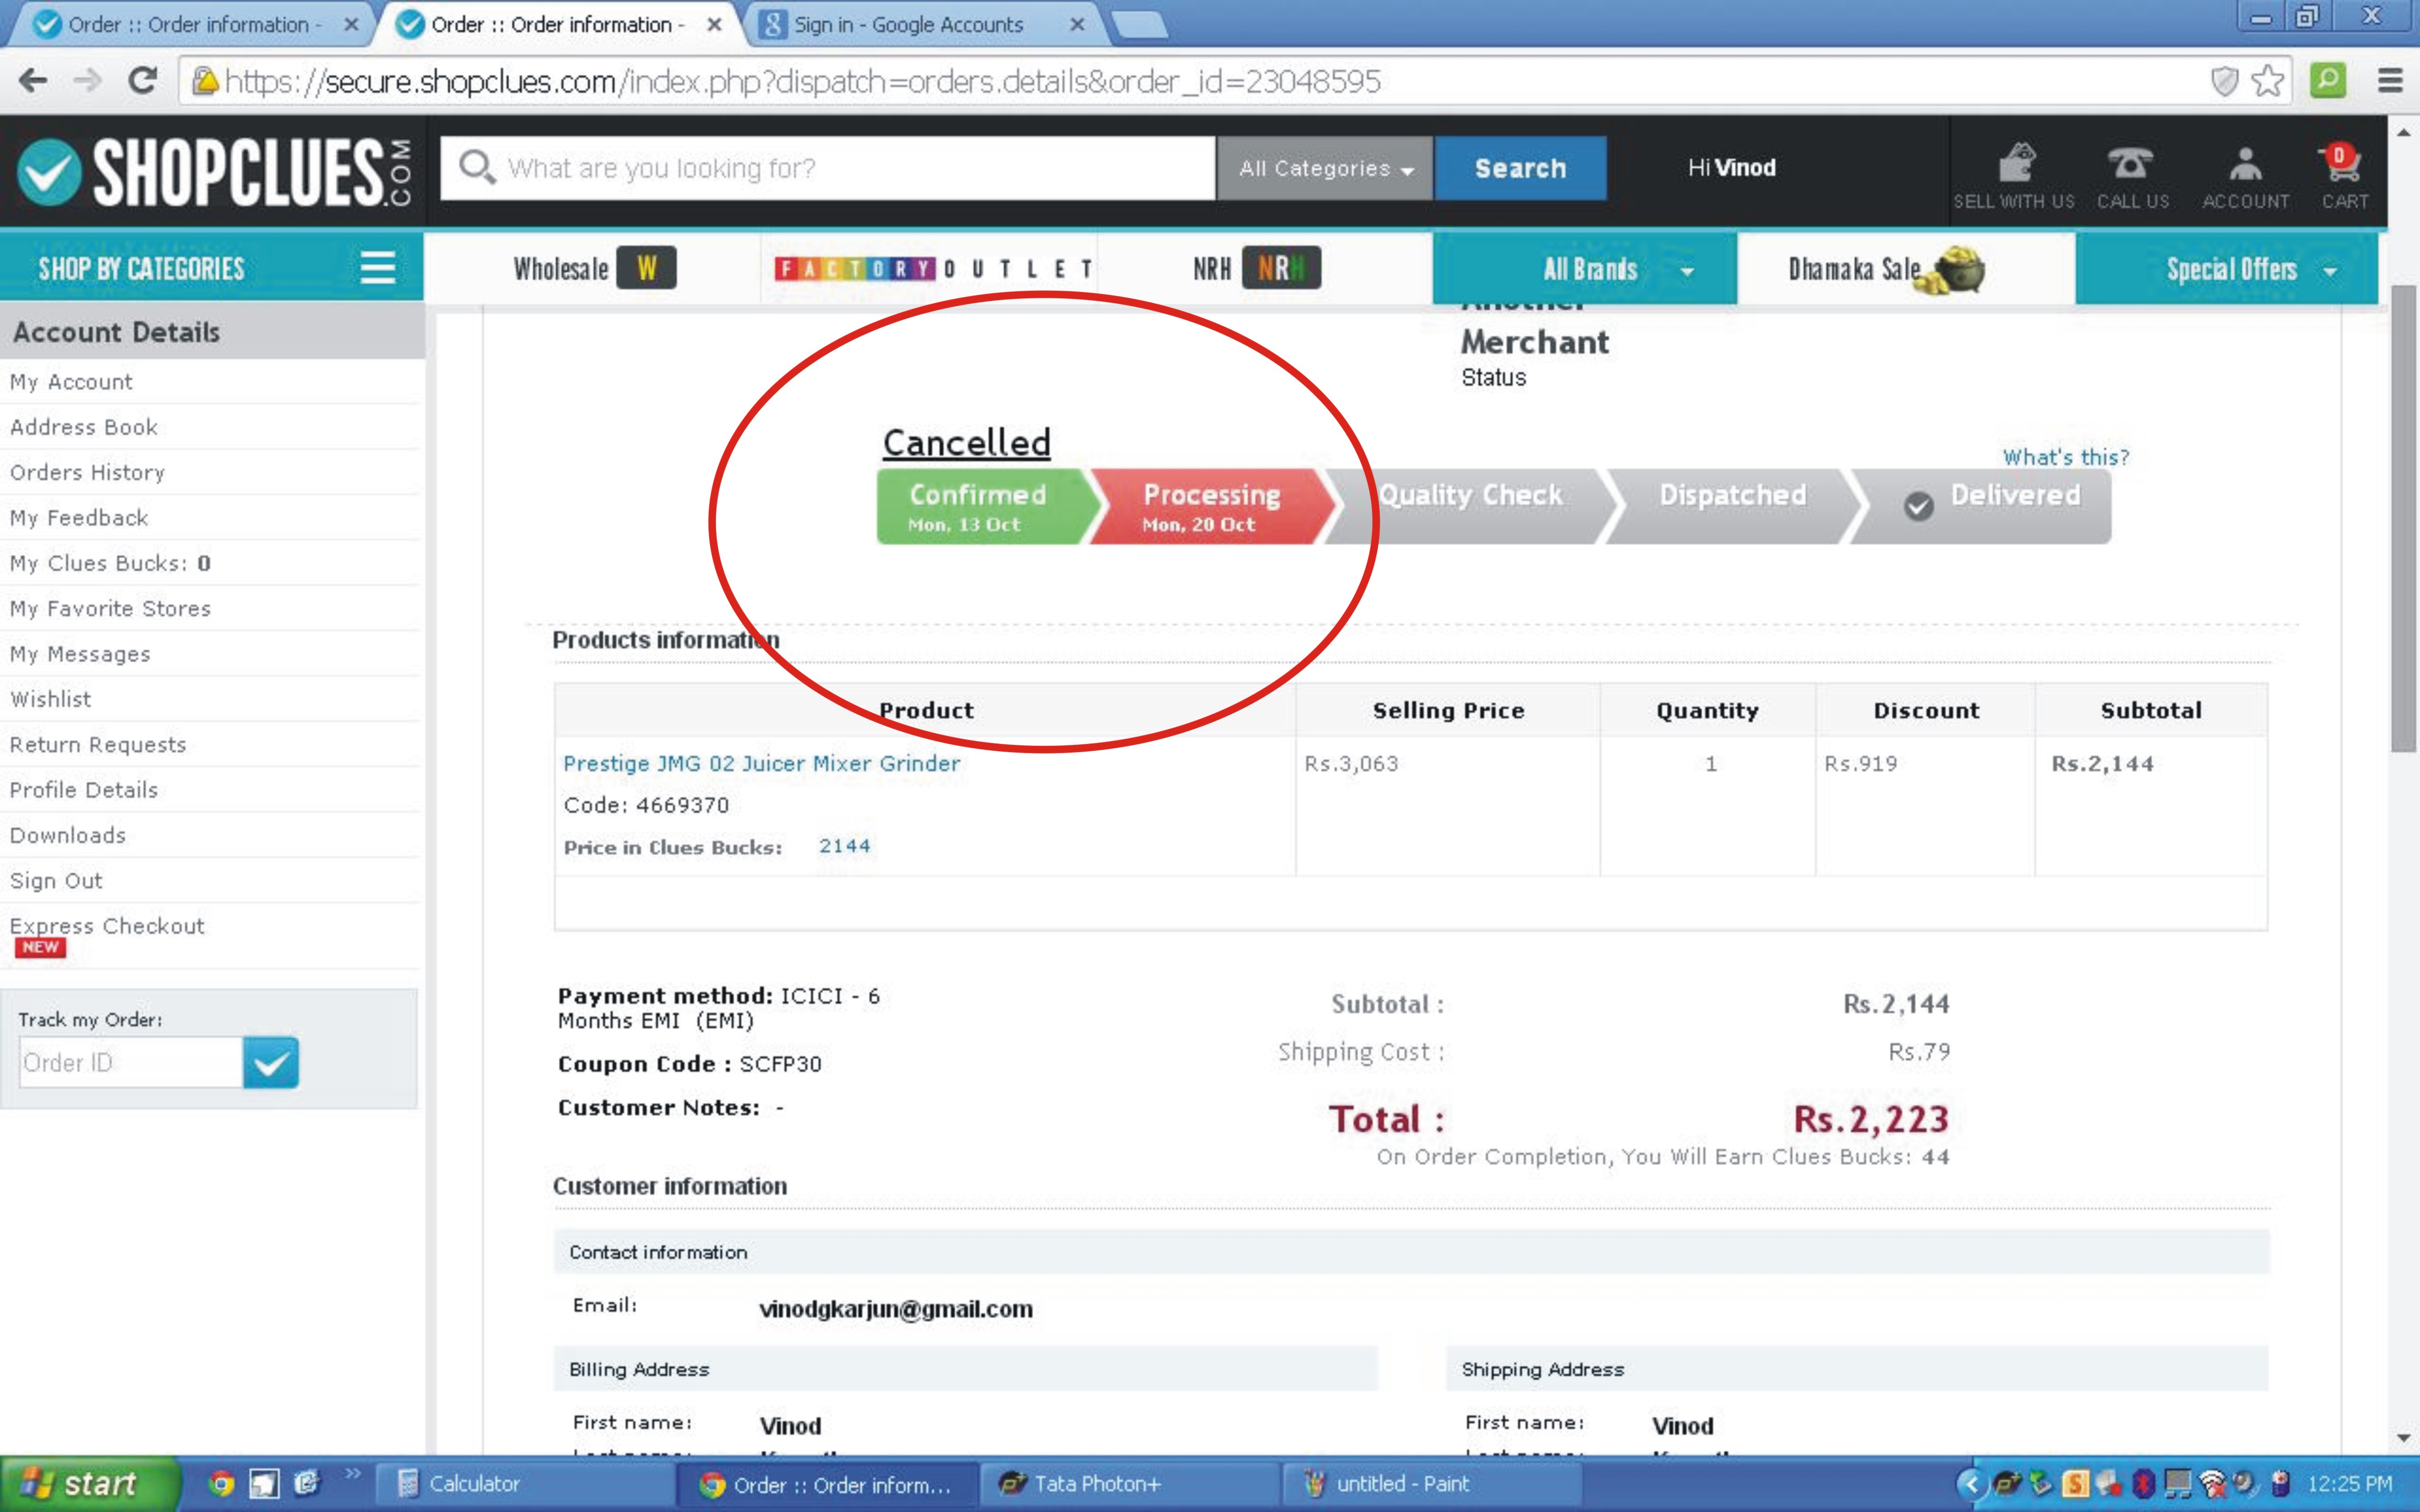Expand the All Categories dropdown

click(x=1325, y=168)
